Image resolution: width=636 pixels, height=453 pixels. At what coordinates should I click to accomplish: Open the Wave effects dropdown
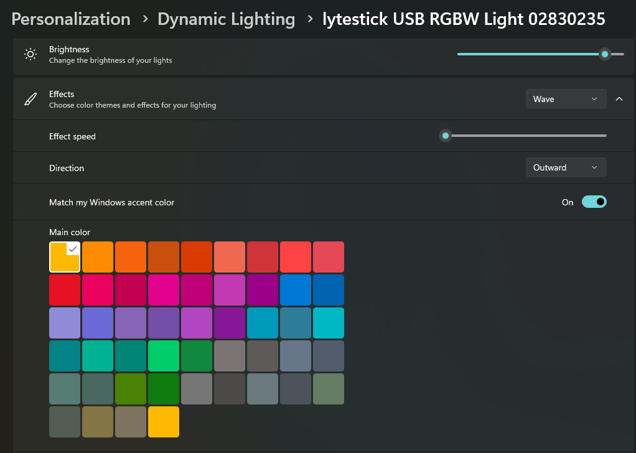[x=566, y=100]
